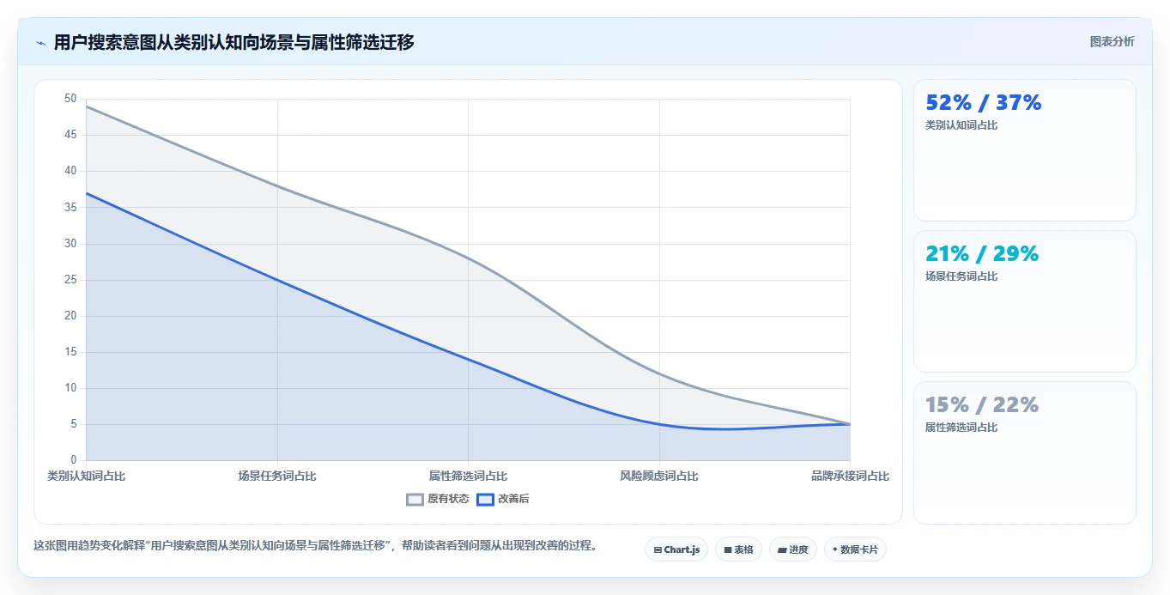Click the lightning icon beside the chart title

[x=40, y=42]
